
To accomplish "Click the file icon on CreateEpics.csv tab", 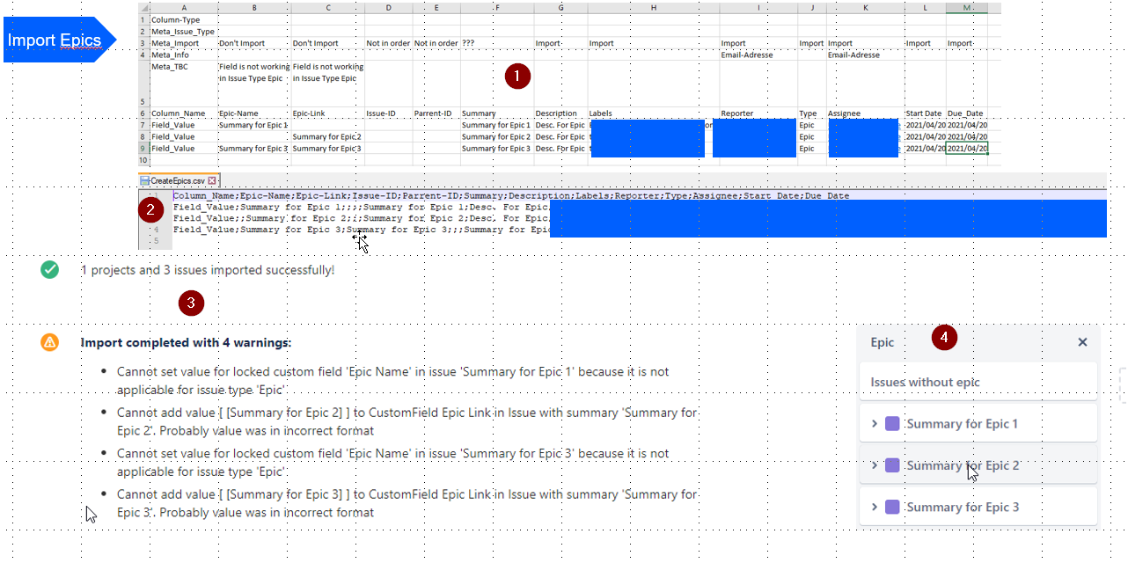I will point(145,180).
